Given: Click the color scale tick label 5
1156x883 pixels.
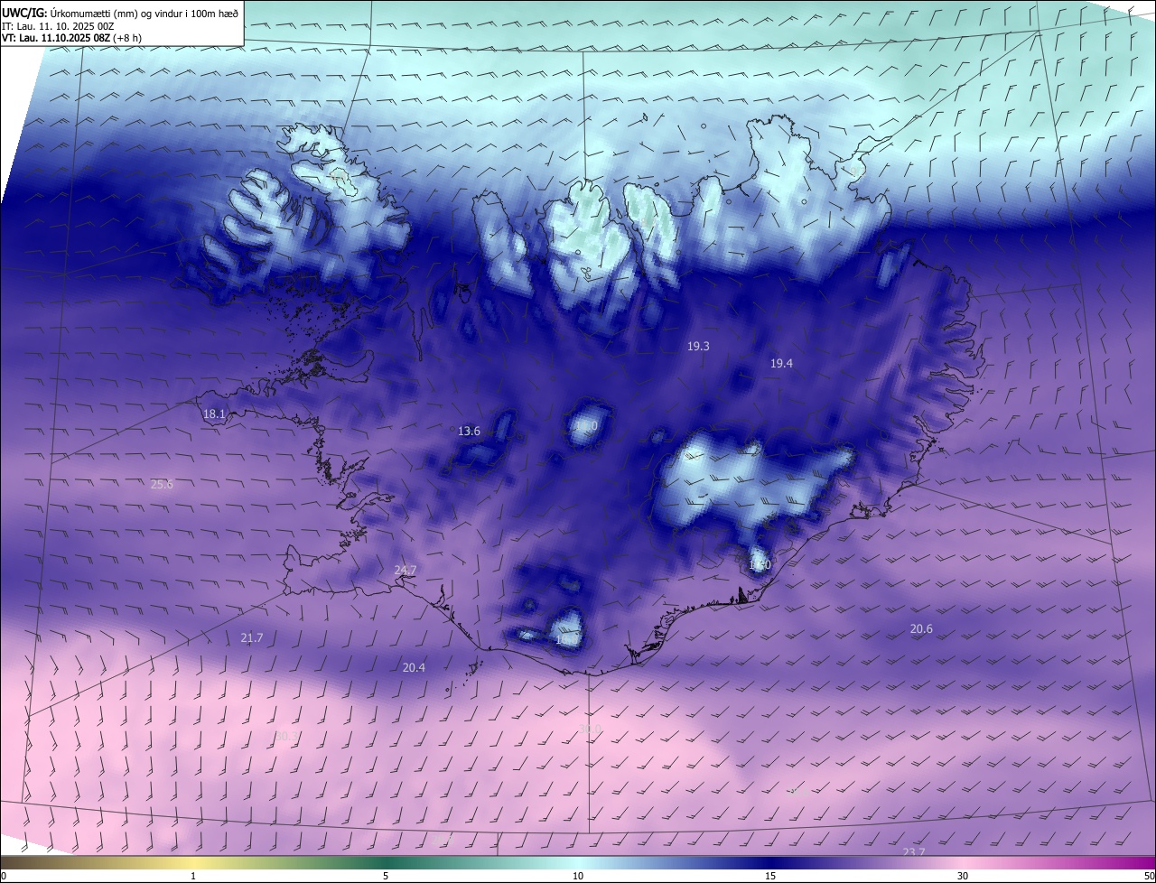Looking at the screenshot, I should [x=386, y=876].
